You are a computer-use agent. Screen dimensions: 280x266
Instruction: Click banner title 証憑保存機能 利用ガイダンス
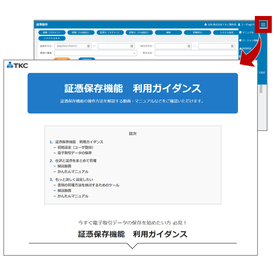pyautogui.click(x=133, y=89)
